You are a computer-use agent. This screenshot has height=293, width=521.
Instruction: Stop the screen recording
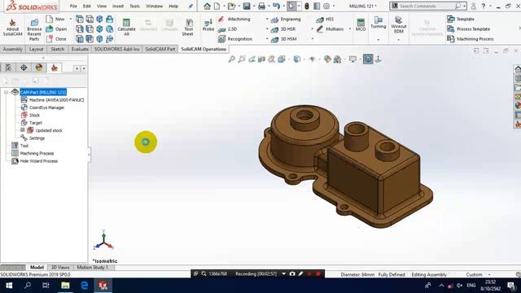317,273
